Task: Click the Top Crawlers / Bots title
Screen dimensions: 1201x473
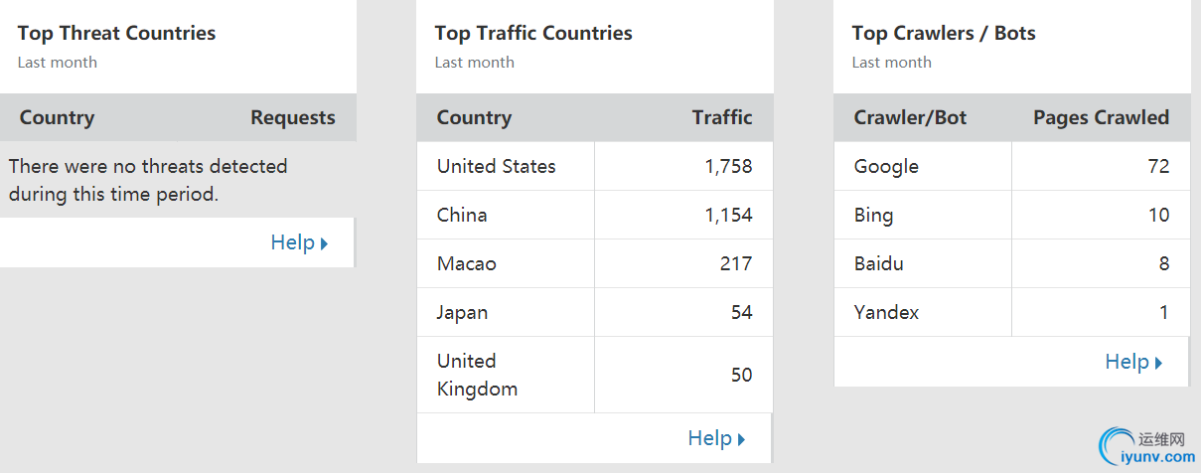Action: pos(944,33)
